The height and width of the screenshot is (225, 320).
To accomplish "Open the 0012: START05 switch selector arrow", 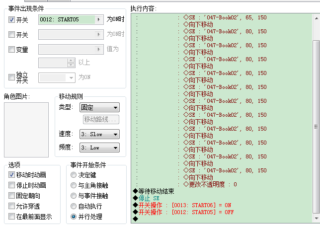I will (x=99, y=19).
